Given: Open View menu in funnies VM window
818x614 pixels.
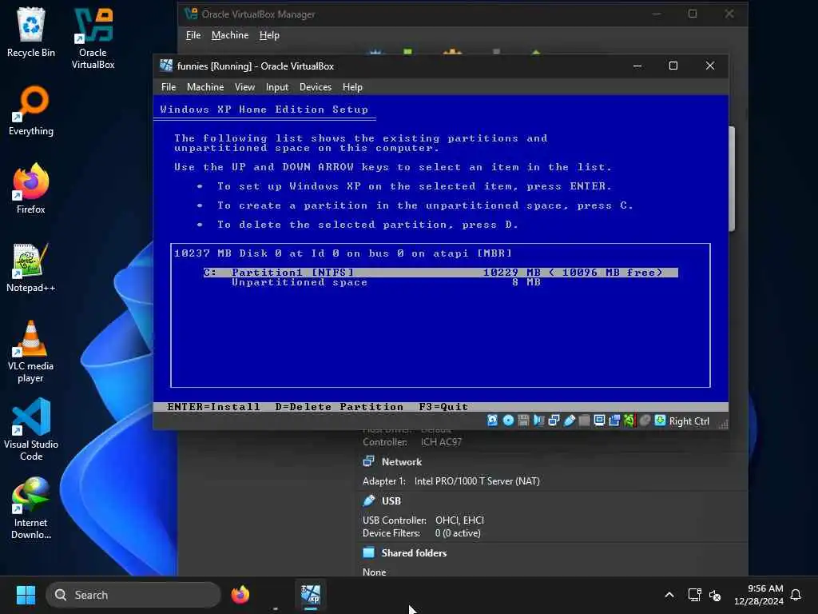Looking at the screenshot, I should tap(244, 87).
